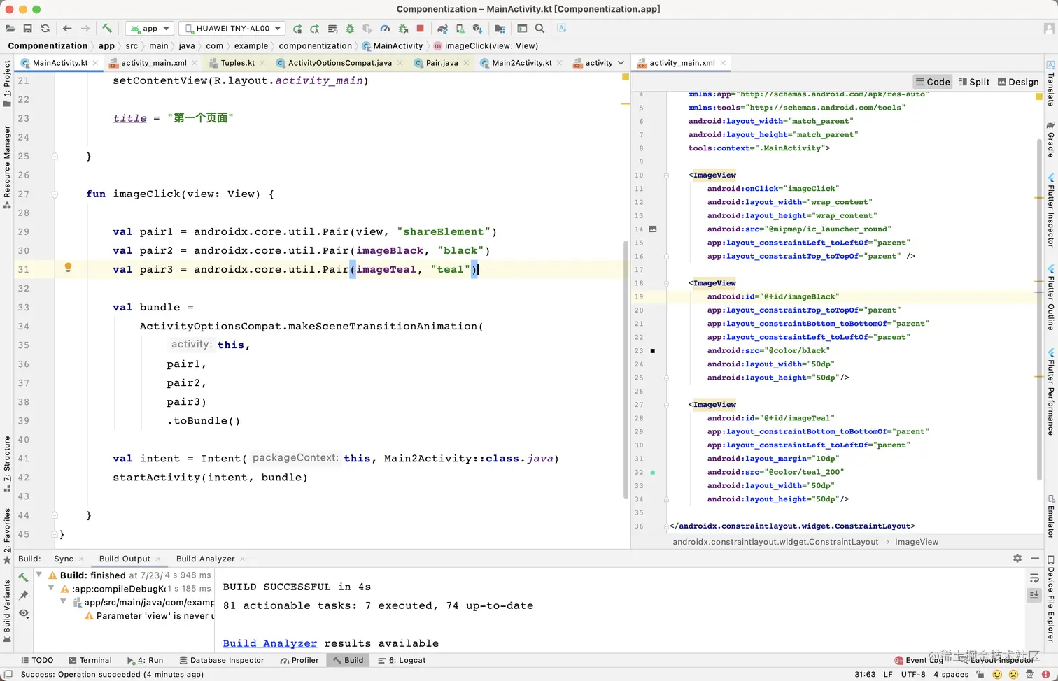Click the Make Project hammer icon
Viewport: 1058px width, 681px height.
(107, 29)
